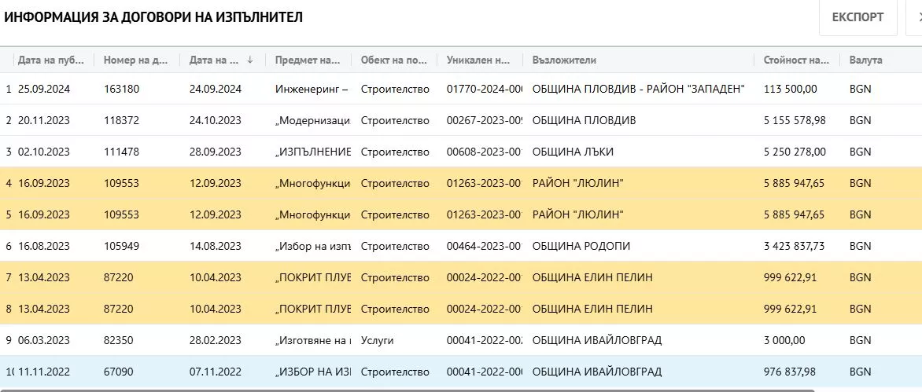
Task: Select contract number 67090
Action: point(118,372)
